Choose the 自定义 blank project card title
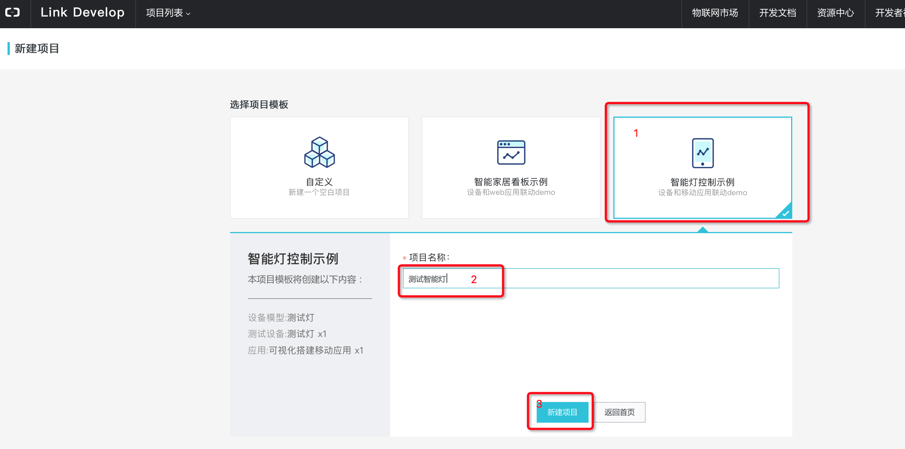Screen dimensions: 905x449 click(319, 182)
